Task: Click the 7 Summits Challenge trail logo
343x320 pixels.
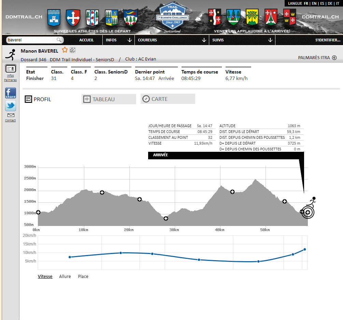Action: 171,16
